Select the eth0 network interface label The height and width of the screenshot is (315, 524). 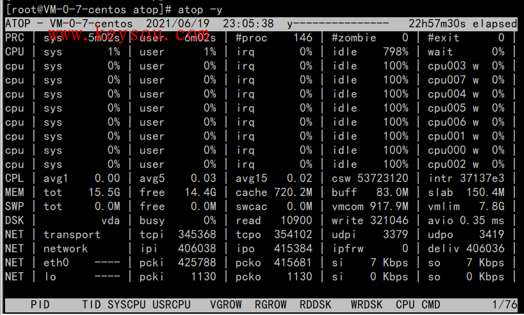(x=56, y=263)
